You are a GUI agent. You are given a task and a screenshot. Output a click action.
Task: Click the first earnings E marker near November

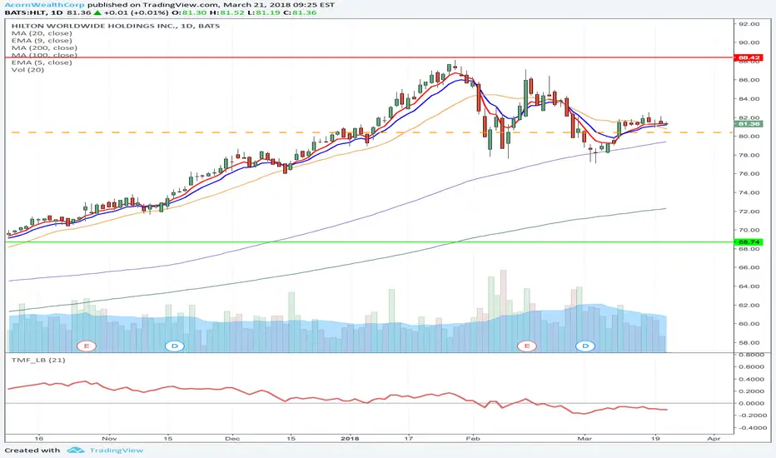(x=87, y=346)
